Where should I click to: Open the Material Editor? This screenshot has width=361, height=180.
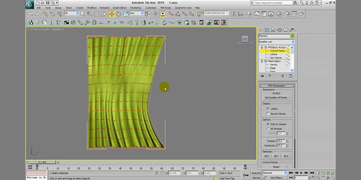pos(279,14)
